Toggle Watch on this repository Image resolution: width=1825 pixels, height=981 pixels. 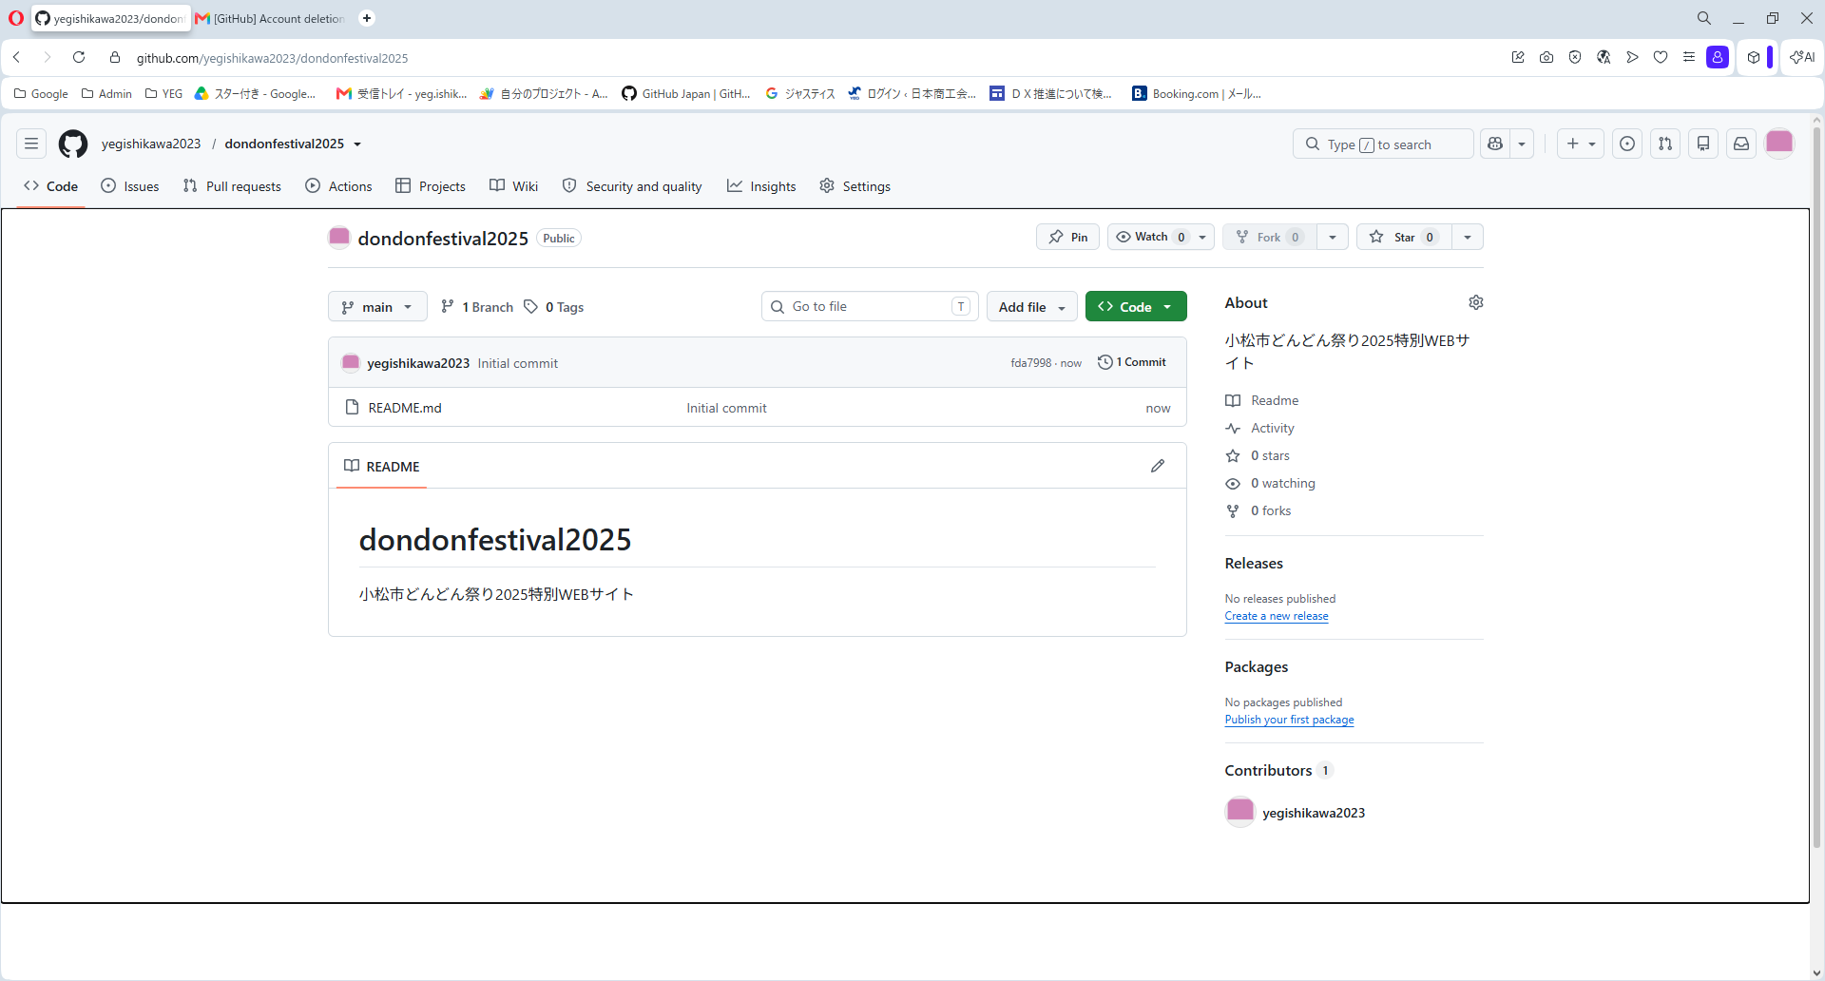pos(1151,237)
